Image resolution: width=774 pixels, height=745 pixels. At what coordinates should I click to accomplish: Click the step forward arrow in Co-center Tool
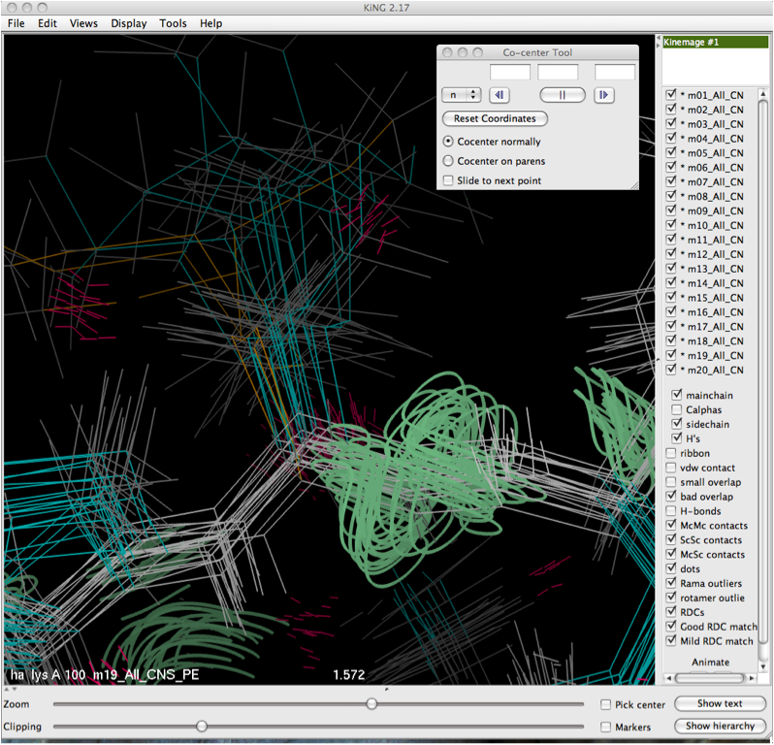coord(603,95)
